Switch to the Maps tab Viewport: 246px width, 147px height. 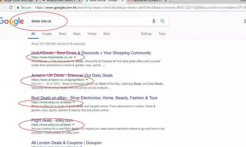click(x=77, y=34)
